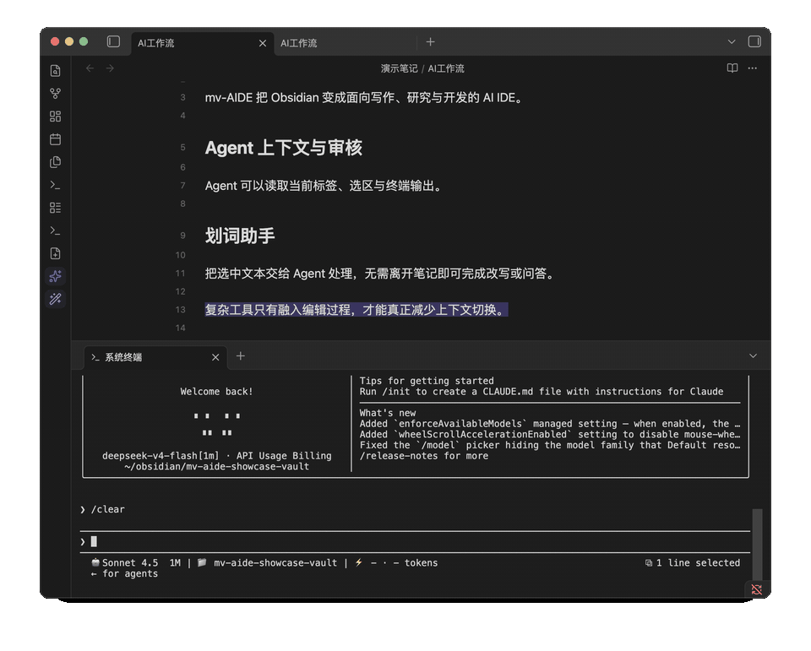The width and height of the screenshot is (811, 651).
Task: Click terminal scrollbar thumb
Action: (x=757, y=545)
